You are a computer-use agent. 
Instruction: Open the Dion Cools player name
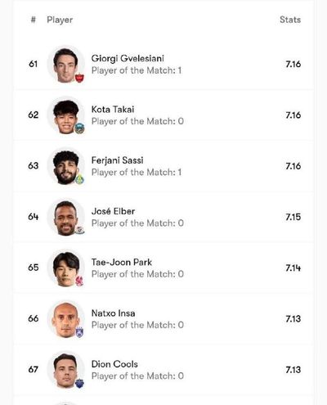point(114,364)
